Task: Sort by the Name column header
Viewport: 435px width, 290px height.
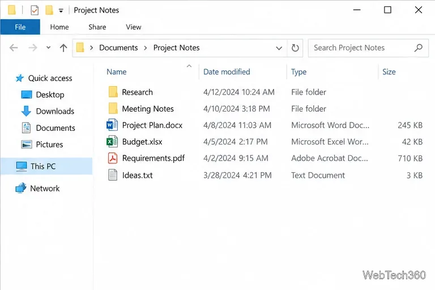Action: click(x=117, y=72)
